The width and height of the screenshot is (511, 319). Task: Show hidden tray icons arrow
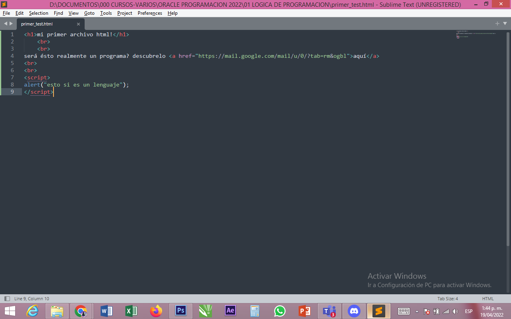point(417,311)
